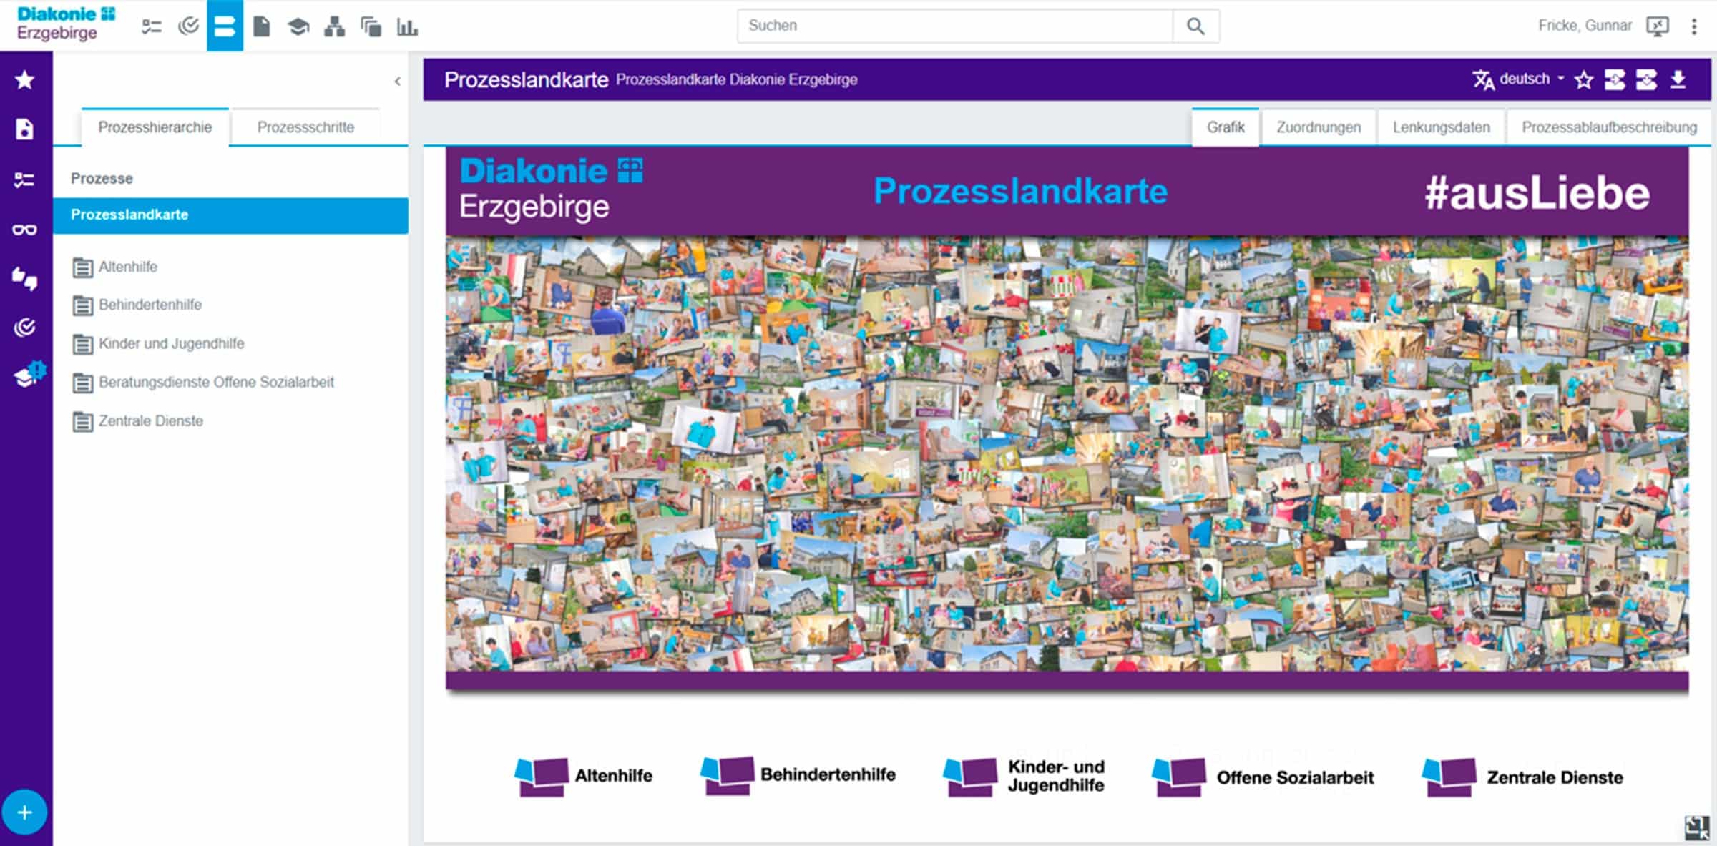The height and width of the screenshot is (846, 1717).
Task: Open the graduation cap training module icon
Action: coord(298,26)
